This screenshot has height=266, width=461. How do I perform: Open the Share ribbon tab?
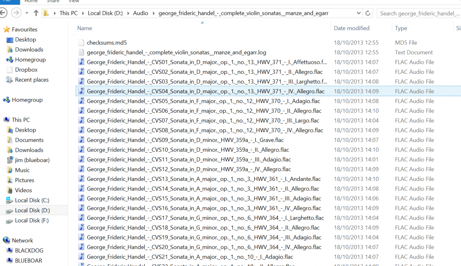click(x=53, y=1)
